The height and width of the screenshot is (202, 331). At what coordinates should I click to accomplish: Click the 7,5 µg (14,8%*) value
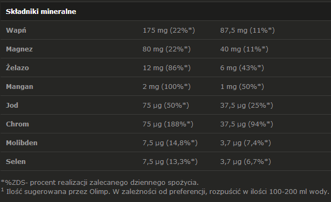point(170,143)
